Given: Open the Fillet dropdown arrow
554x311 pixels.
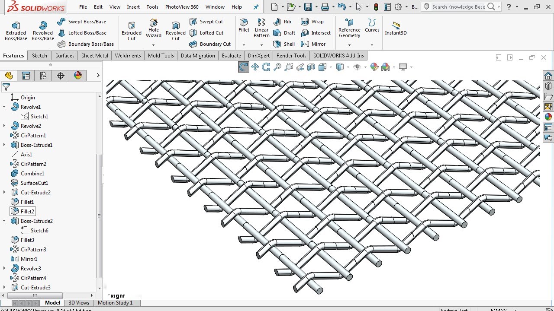Looking at the screenshot, I should (244, 45).
